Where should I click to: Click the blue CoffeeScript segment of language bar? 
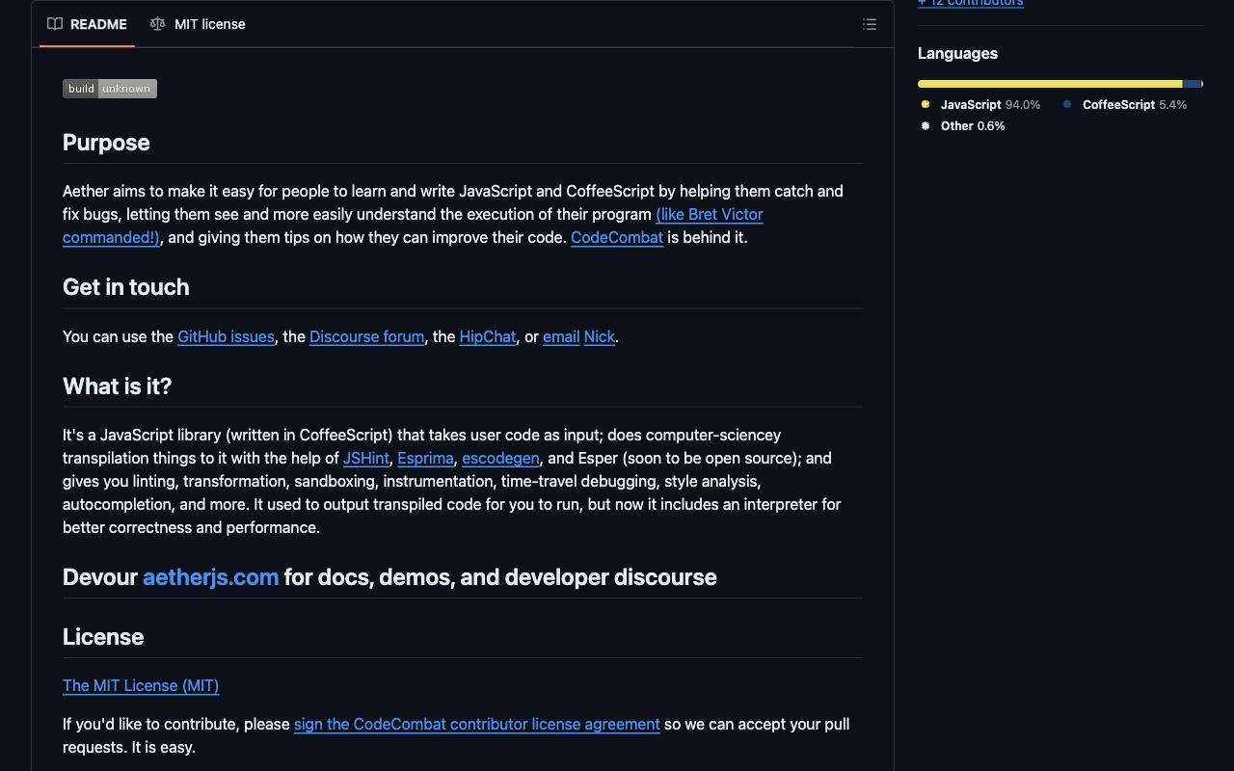point(1193,84)
